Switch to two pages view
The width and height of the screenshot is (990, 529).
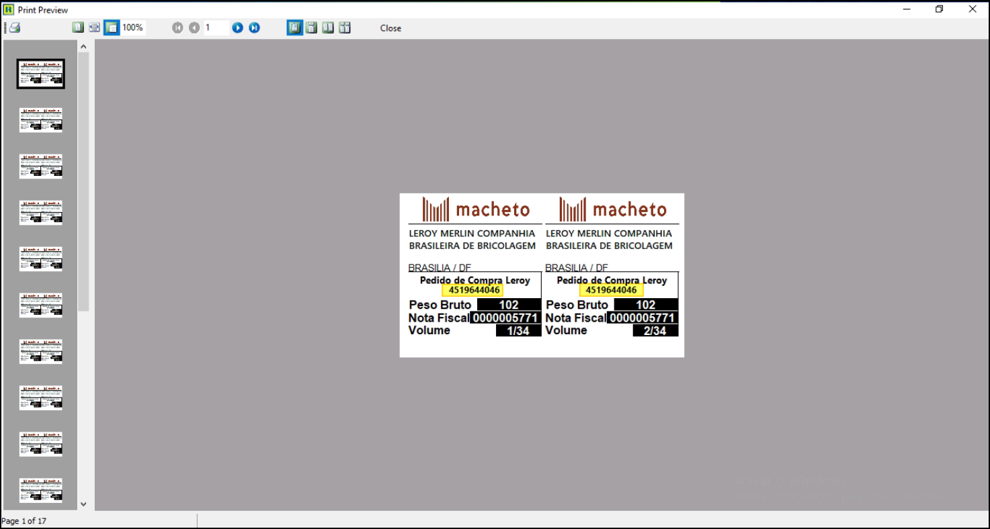pos(328,28)
